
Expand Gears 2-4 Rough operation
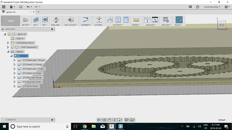(x=14, y=65)
